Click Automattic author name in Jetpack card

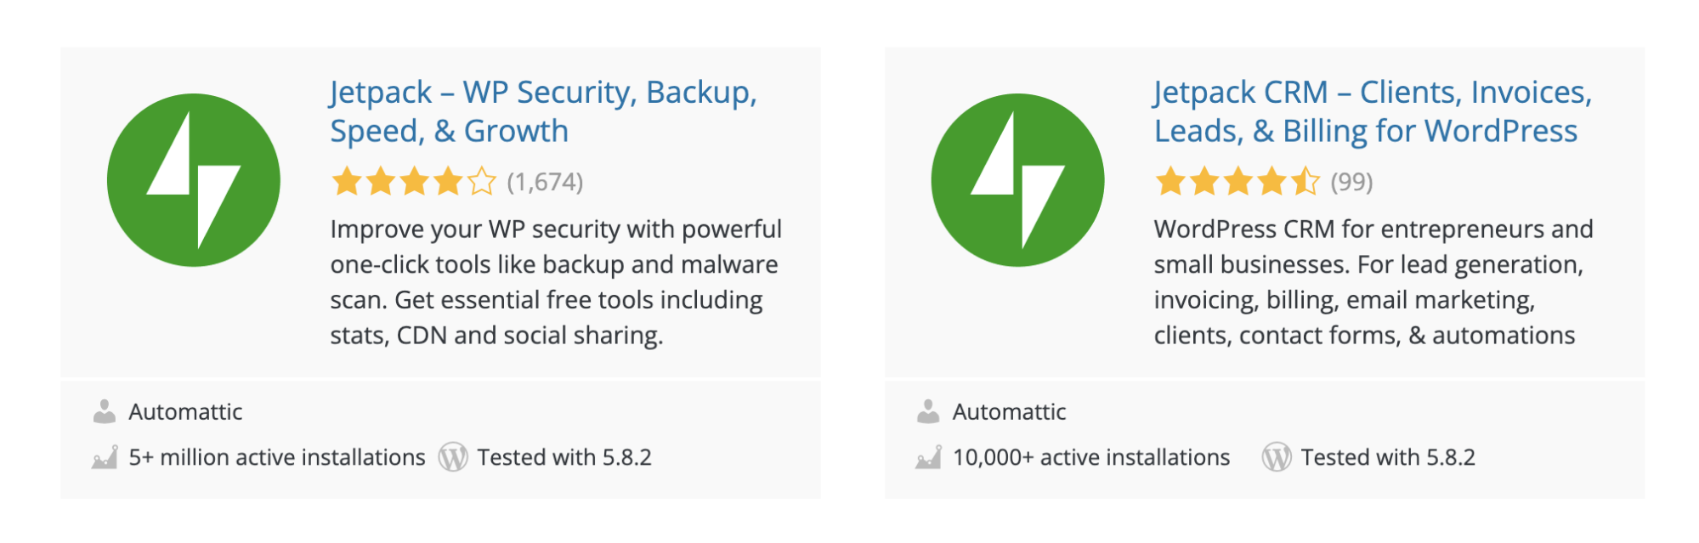click(185, 412)
